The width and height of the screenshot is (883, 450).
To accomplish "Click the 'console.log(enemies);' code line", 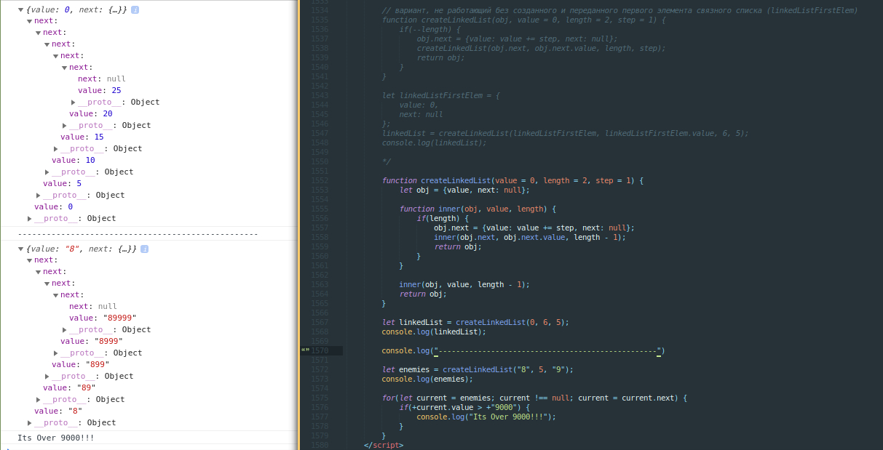I will [x=427, y=379].
